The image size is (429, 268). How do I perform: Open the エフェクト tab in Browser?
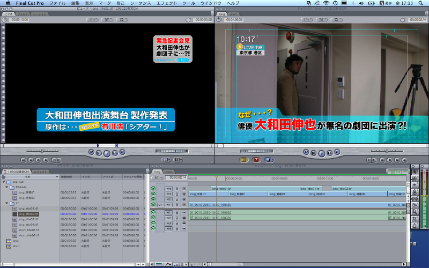41,170
